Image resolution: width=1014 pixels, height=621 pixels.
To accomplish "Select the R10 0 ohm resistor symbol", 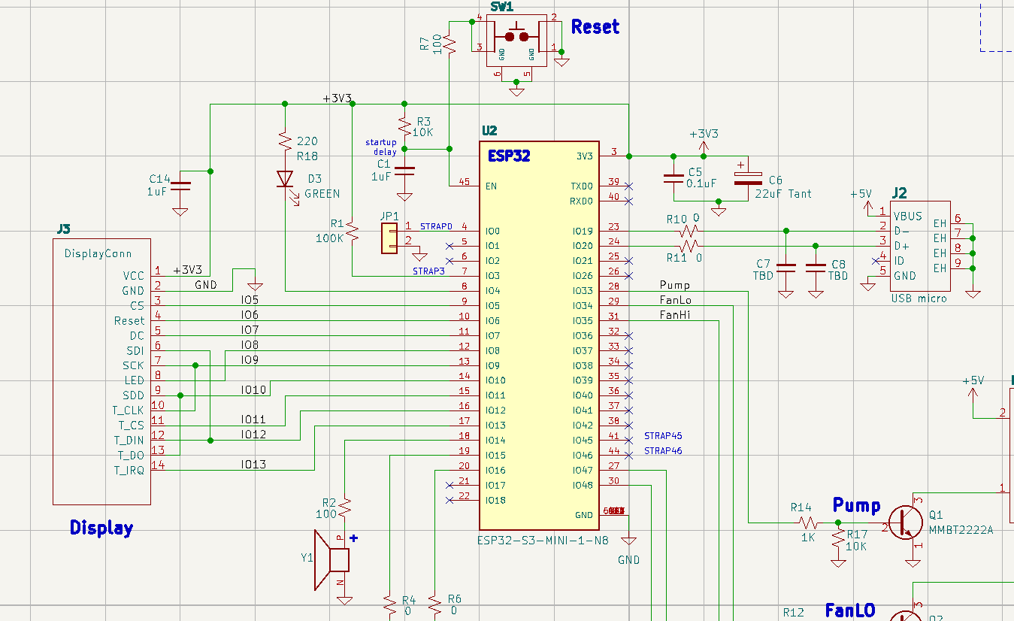I will tap(688, 231).
